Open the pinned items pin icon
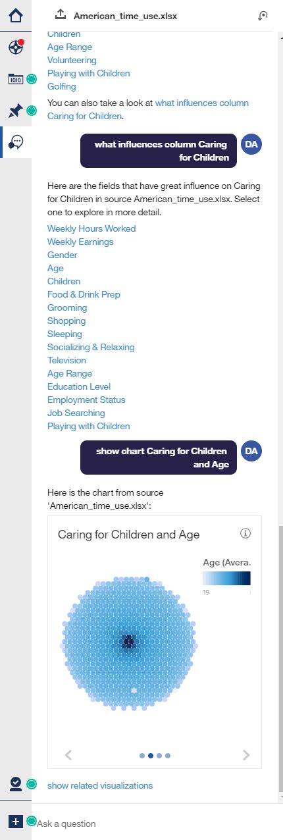Viewport: 283px width, 840px height. (x=15, y=111)
